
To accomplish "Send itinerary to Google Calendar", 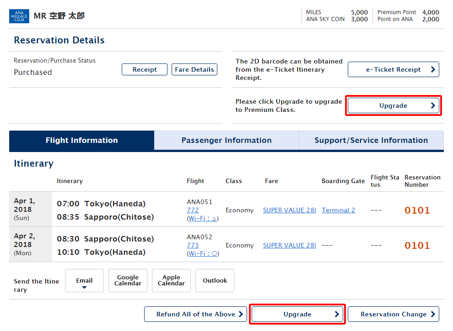I will (128, 280).
